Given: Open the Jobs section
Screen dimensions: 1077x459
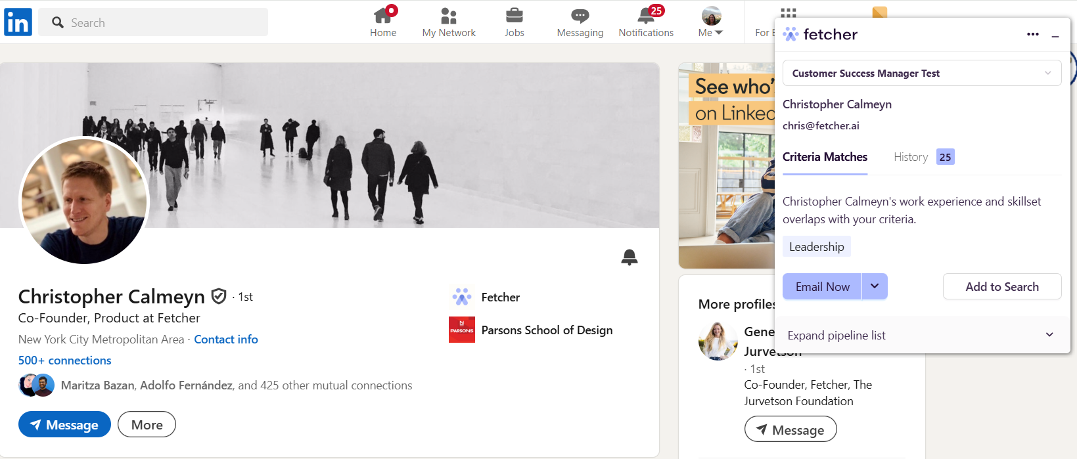Looking at the screenshot, I should tap(515, 22).
